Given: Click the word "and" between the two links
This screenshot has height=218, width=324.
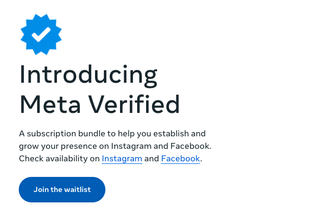Looking at the screenshot, I should pyautogui.click(x=152, y=159).
